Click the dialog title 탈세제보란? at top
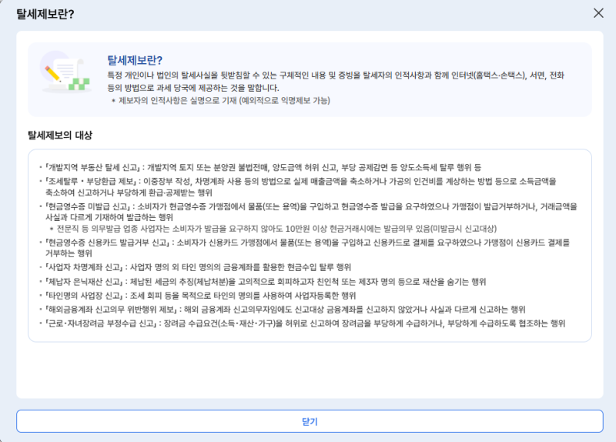Viewport: 616px width, 442px height. coord(45,14)
